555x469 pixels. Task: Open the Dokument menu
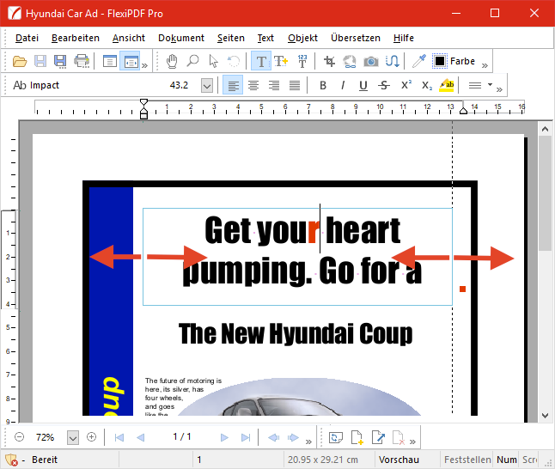tap(181, 38)
